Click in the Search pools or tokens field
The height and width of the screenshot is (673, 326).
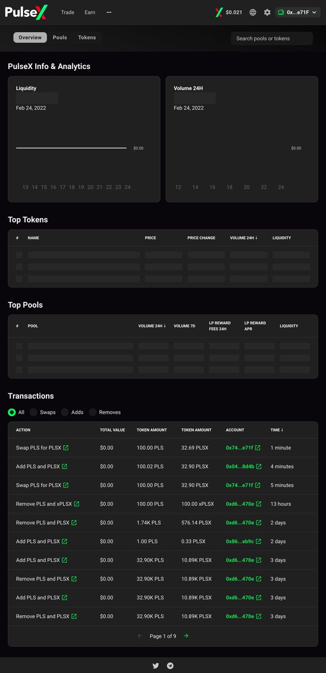pyautogui.click(x=272, y=38)
